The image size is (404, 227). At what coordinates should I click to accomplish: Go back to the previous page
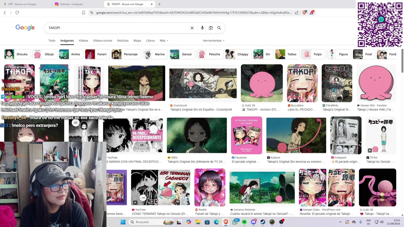pyautogui.click(x=4, y=13)
